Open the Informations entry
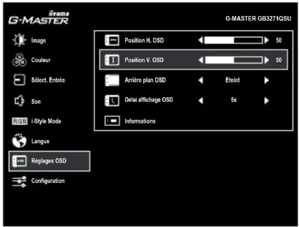The image size is (299, 227). click(140, 121)
